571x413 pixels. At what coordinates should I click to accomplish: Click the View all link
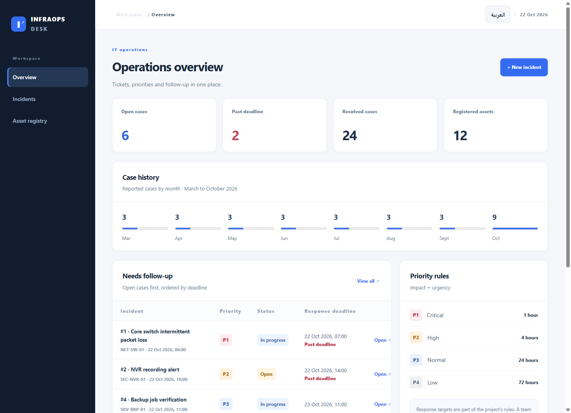368,281
